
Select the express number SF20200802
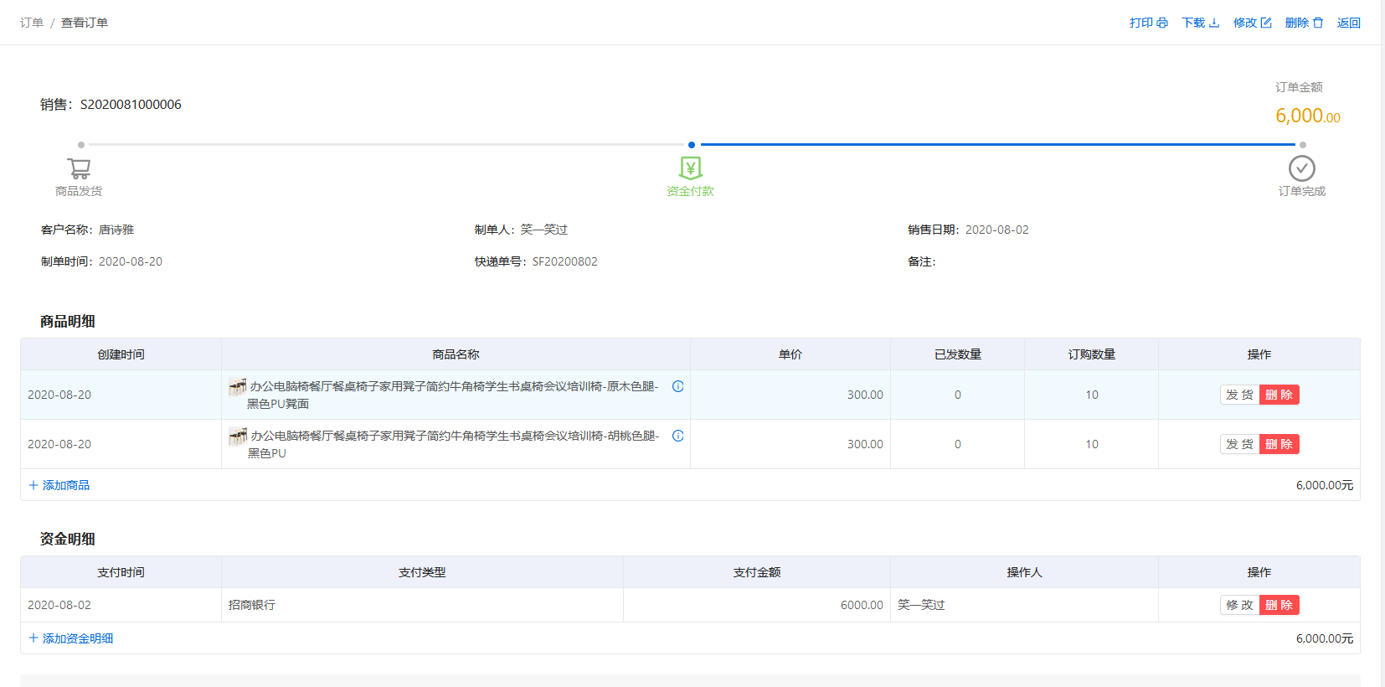pyautogui.click(x=565, y=261)
